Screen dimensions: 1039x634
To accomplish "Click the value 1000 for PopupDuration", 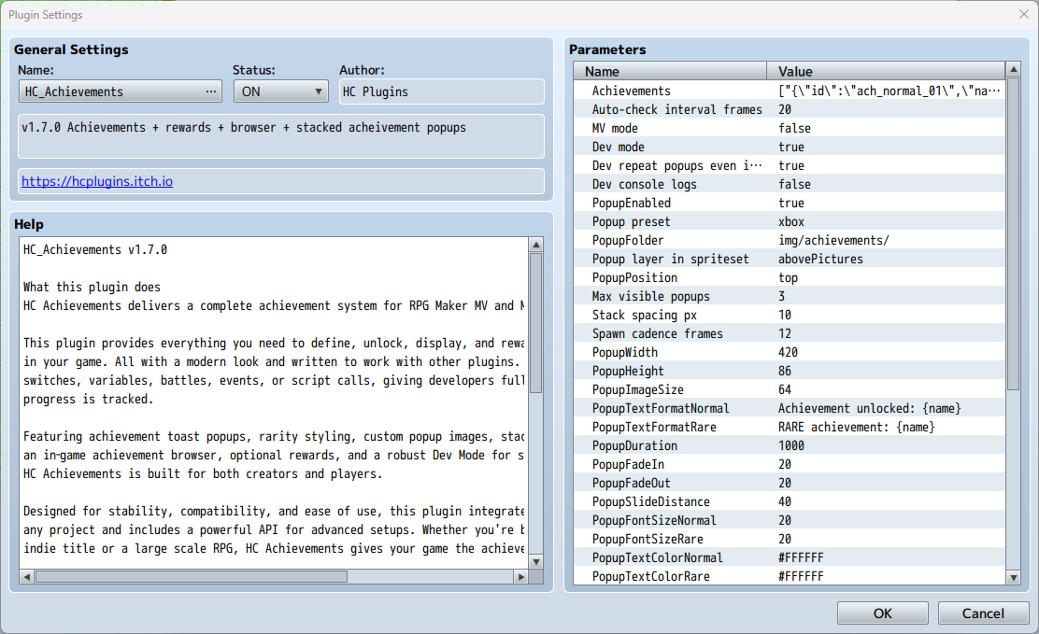I will (791, 445).
